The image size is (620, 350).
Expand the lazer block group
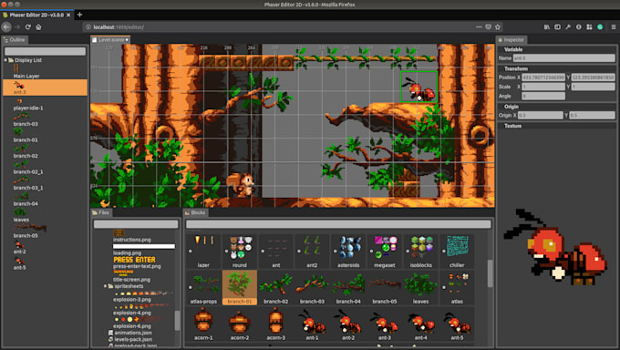pos(191,252)
